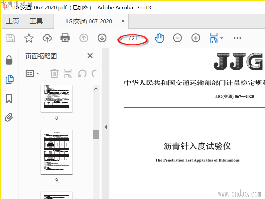Viewport: 266px width, 200px height.
Task: Open the bookmarks panel in sidebar
Action: point(9,99)
